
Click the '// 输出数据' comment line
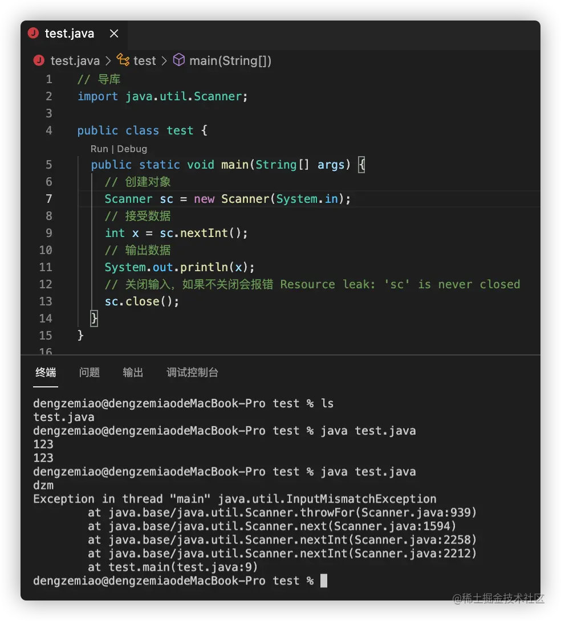point(137,250)
